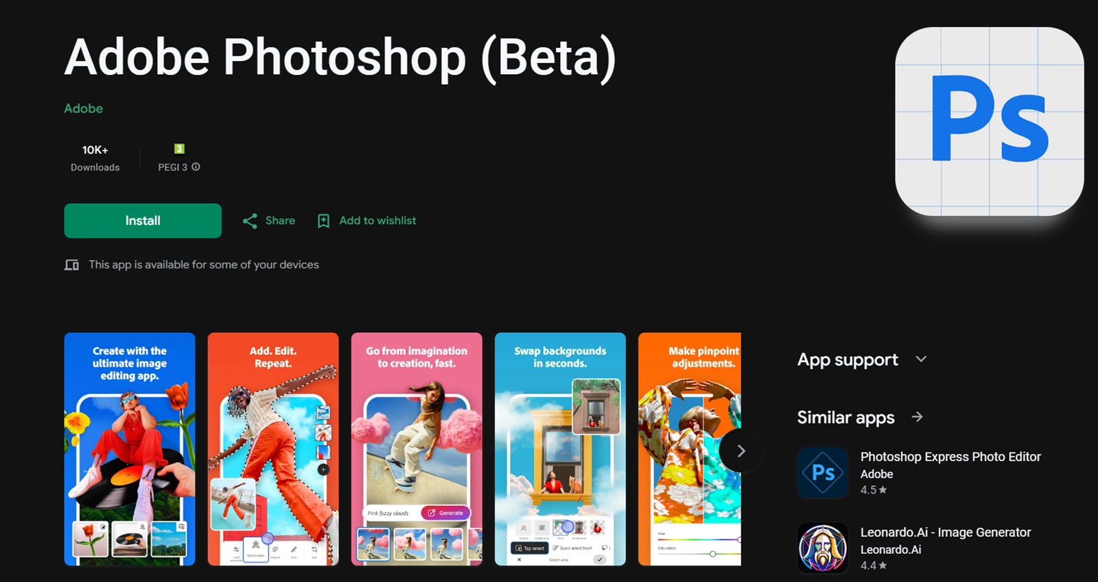
Task: Click the next arrow on screenshot carousel
Action: point(740,451)
